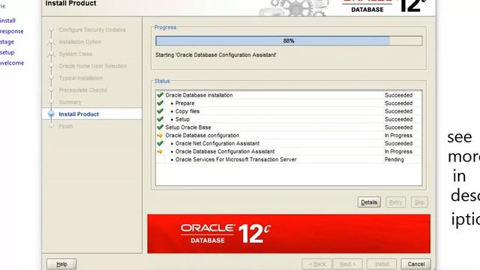Viewport: 480px width, 270px height.
Task: Click the yellow arrow beside Oracle Database Configuration Assistant
Action: [160, 151]
